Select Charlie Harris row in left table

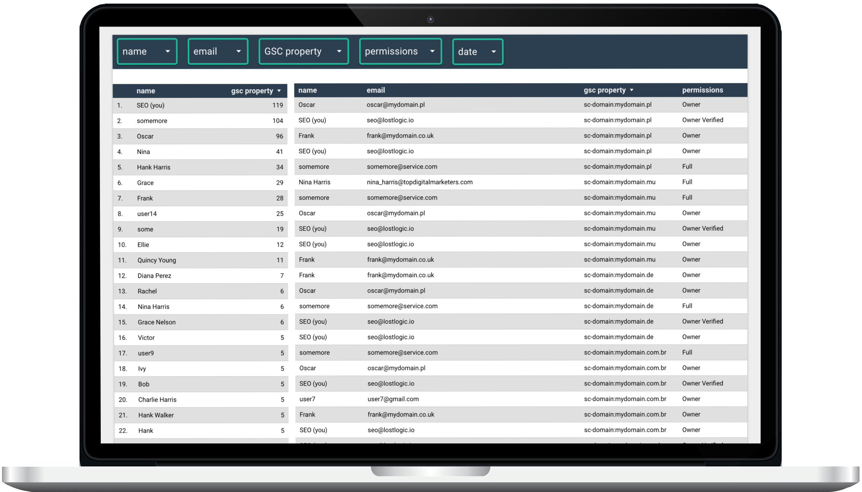pyautogui.click(x=200, y=400)
